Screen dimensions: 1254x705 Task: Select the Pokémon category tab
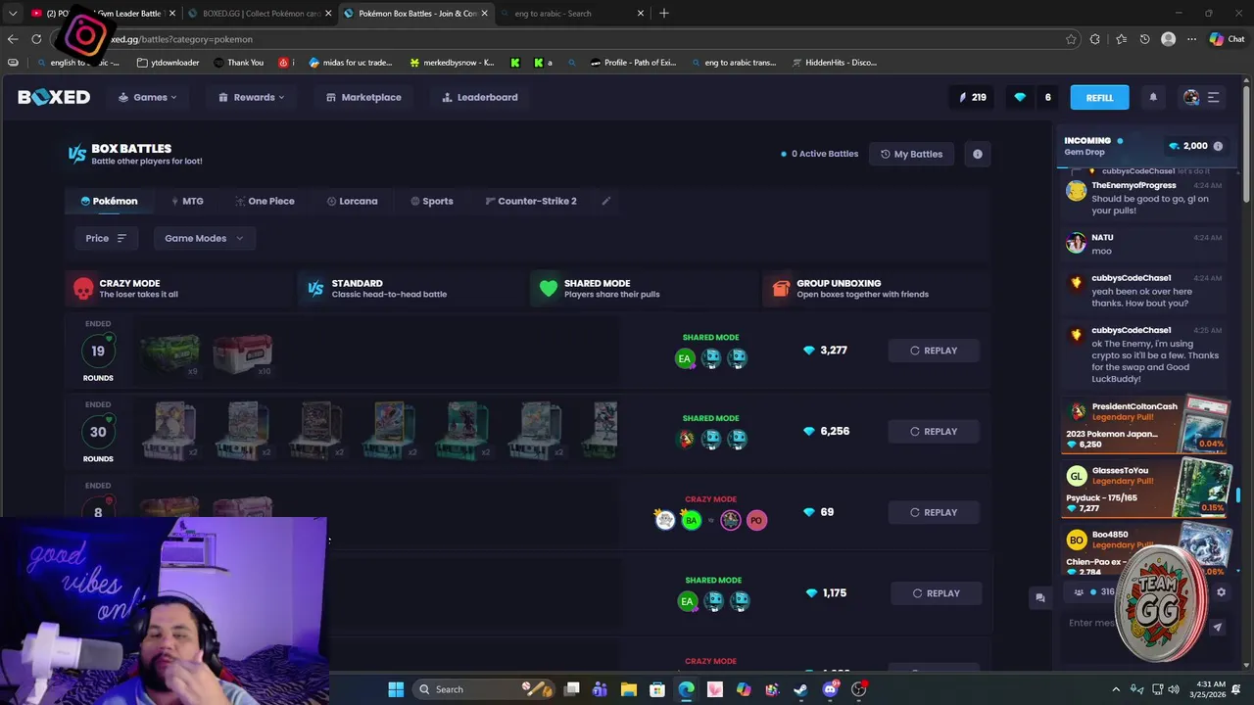tap(109, 201)
